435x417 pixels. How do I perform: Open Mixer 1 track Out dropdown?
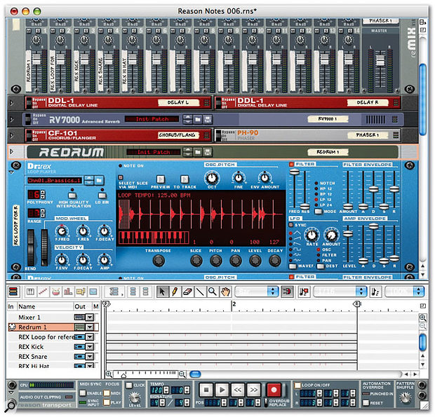90,317
